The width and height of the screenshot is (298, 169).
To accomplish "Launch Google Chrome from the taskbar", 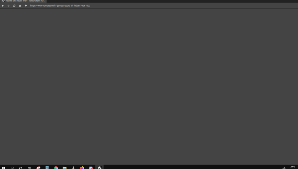I will click(x=56, y=168).
